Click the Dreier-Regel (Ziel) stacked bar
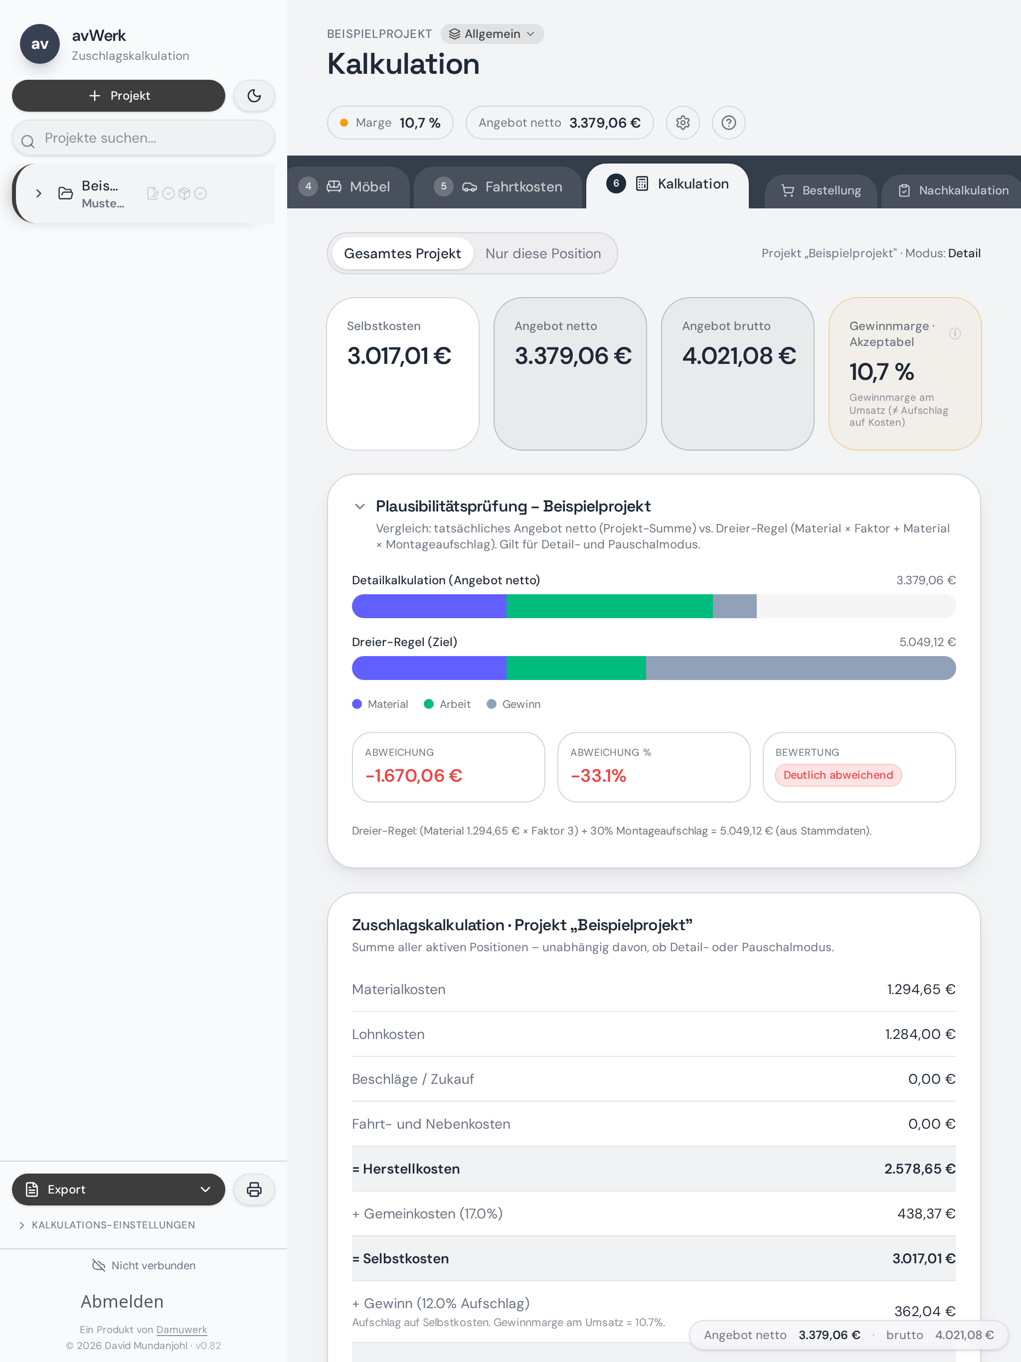This screenshot has width=1021, height=1362. (x=654, y=668)
